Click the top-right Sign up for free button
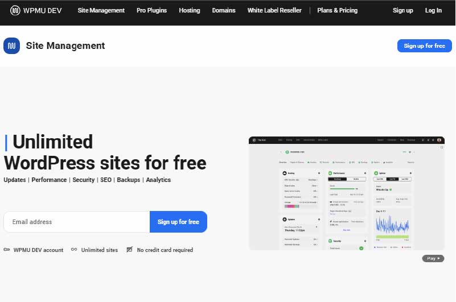The image size is (456, 302). click(x=425, y=46)
